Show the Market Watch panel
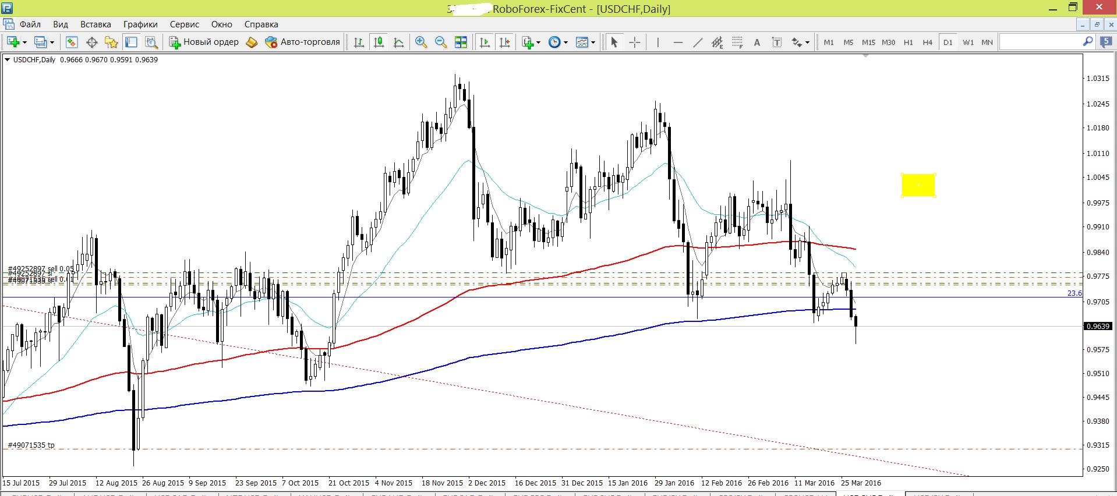The height and width of the screenshot is (496, 1117). pos(72,42)
